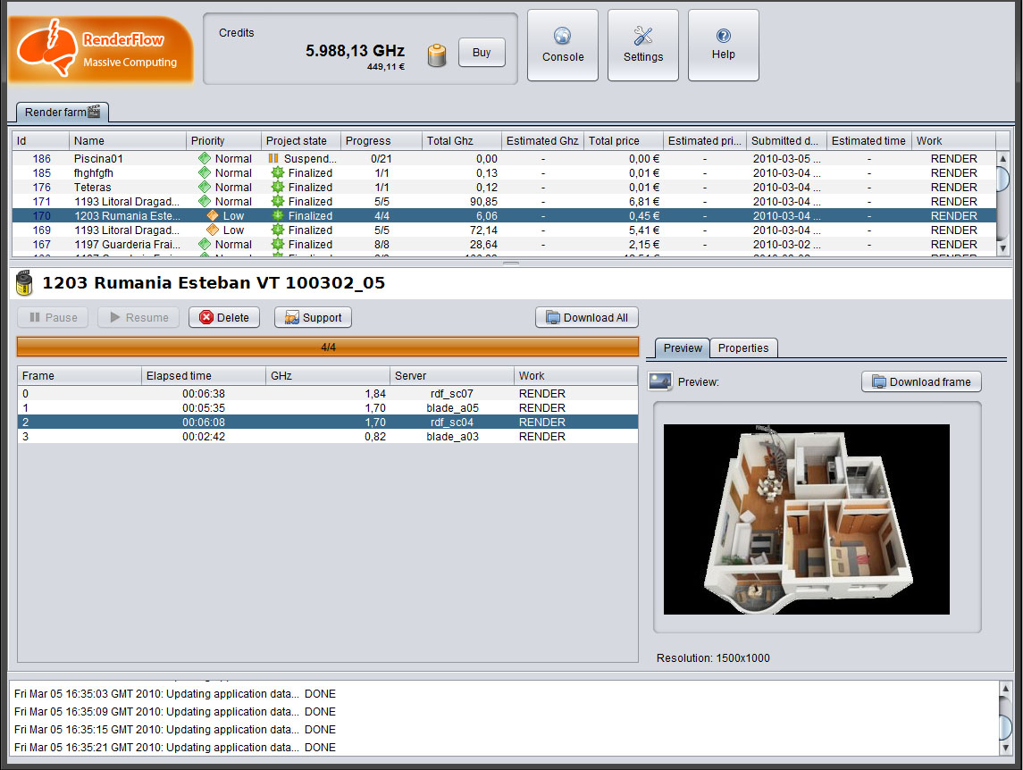Sort by Project state column header
This screenshot has width=1023, height=770.
pos(301,140)
